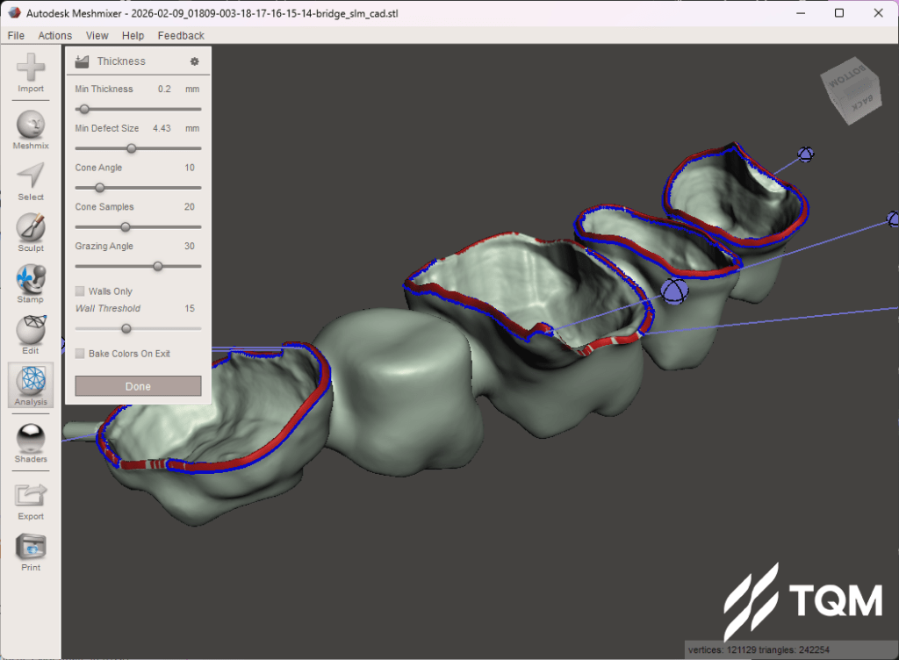Open the Print tool

tap(31, 548)
